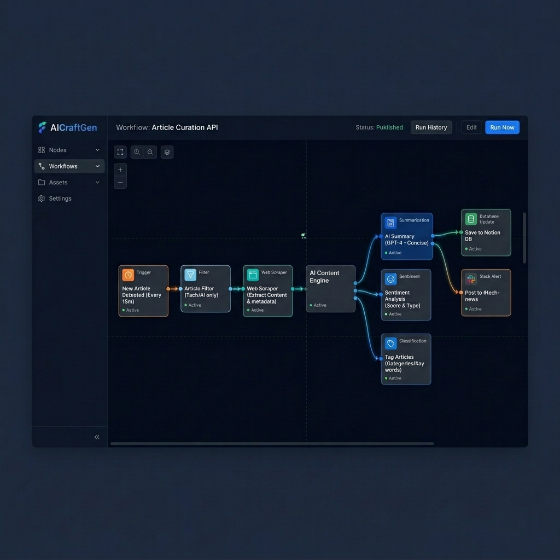Collapse the sidebar with the double chevron

(97, 437)
